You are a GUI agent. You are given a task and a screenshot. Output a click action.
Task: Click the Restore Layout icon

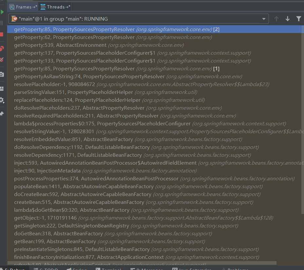point(2,89)
